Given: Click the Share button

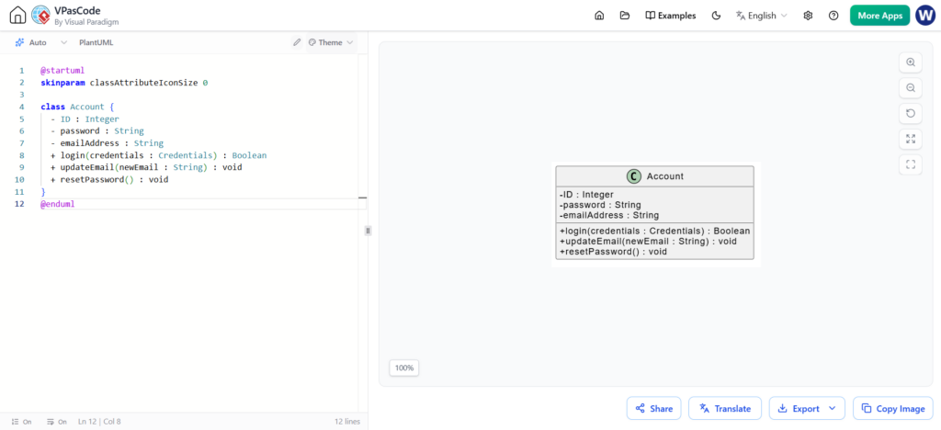Looking at the screenshot, I should point(653,409).
